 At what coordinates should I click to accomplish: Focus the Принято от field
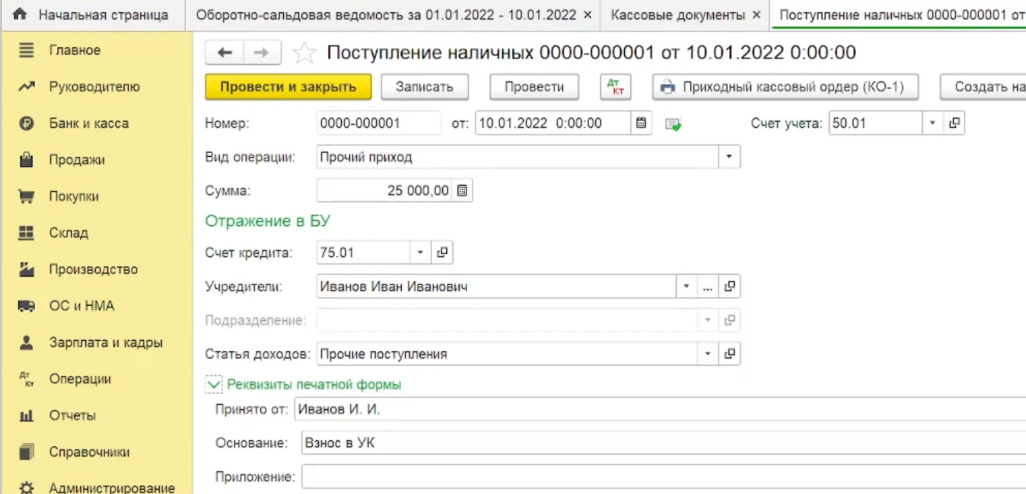660,409
